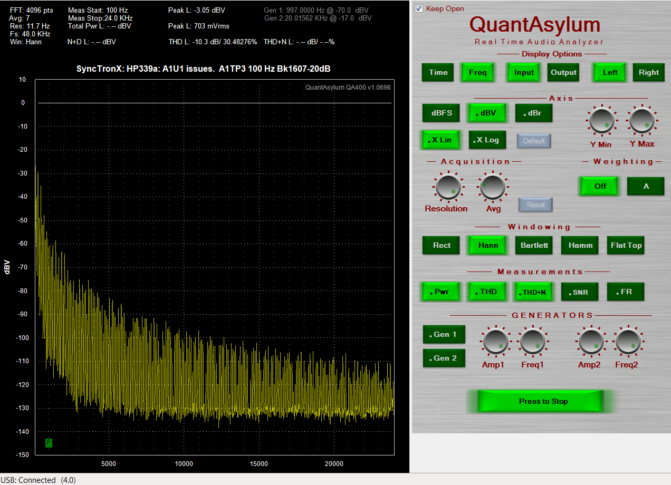Click the Total Pwr L readout

[x=99, y=26]
